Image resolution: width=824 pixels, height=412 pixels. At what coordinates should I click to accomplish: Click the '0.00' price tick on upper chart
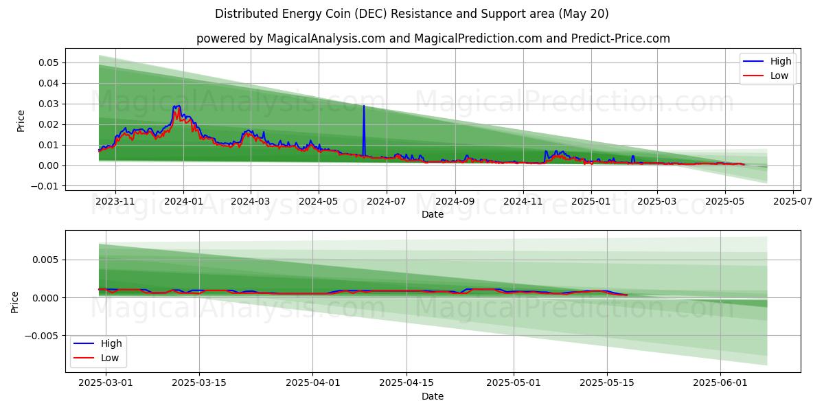point(50,165)
